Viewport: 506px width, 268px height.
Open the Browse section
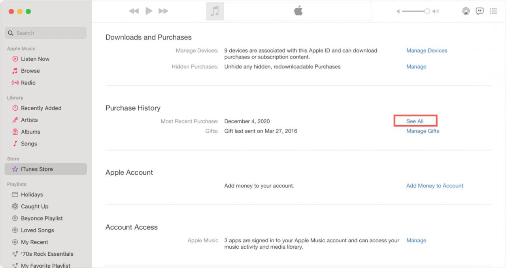30,71
